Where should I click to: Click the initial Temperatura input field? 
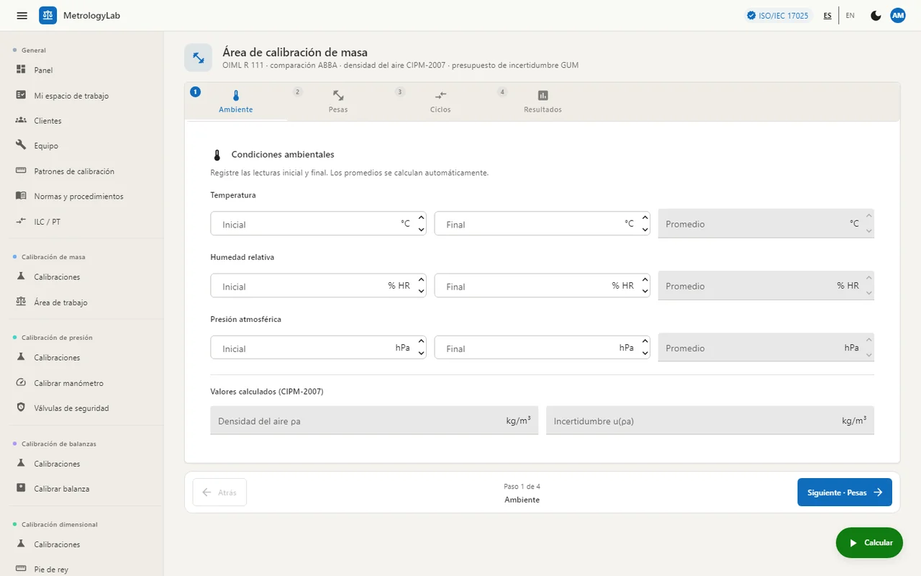pos(318,223)
